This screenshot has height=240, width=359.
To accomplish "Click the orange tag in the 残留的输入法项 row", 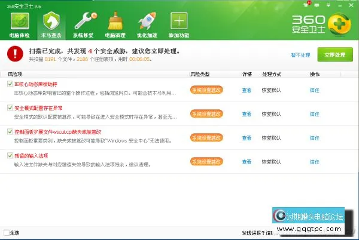I will pyautogui.click(x=206, y=161).
